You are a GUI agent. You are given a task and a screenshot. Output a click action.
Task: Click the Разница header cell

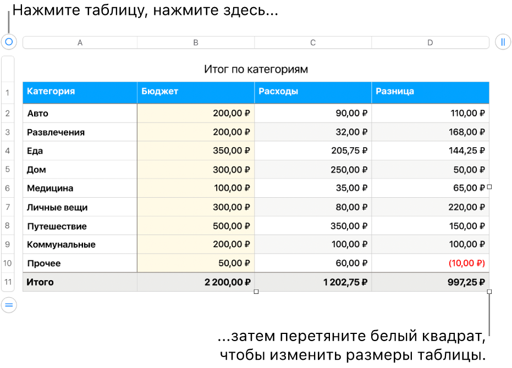click(x=431, y=93)
